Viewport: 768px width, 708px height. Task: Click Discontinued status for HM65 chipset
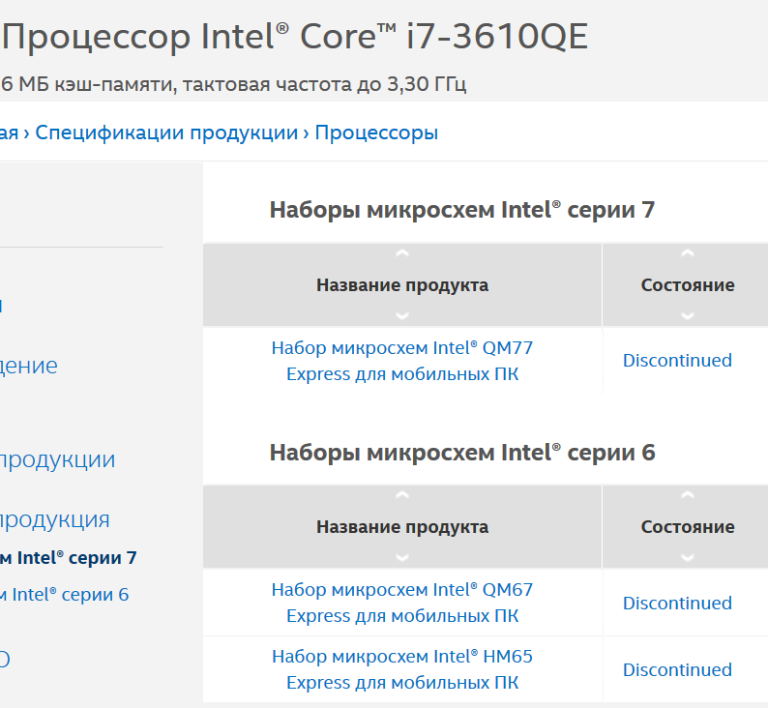tap(677, 669)
